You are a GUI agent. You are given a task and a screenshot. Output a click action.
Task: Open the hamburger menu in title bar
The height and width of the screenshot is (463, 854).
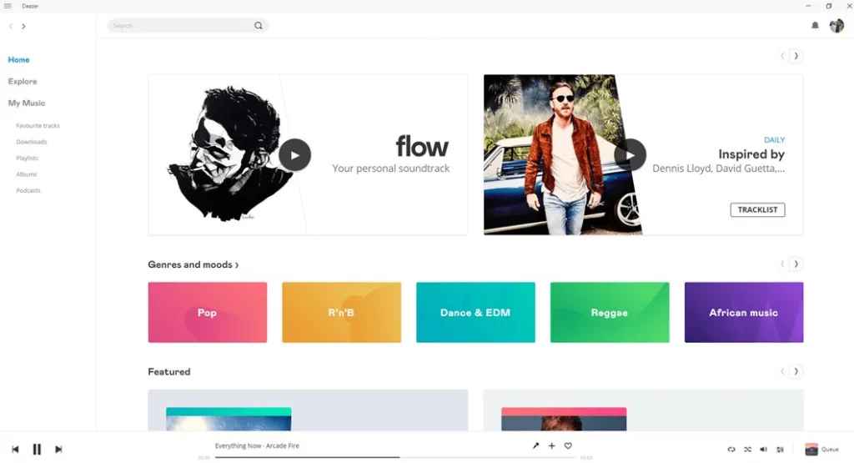(x=8, y=6)
